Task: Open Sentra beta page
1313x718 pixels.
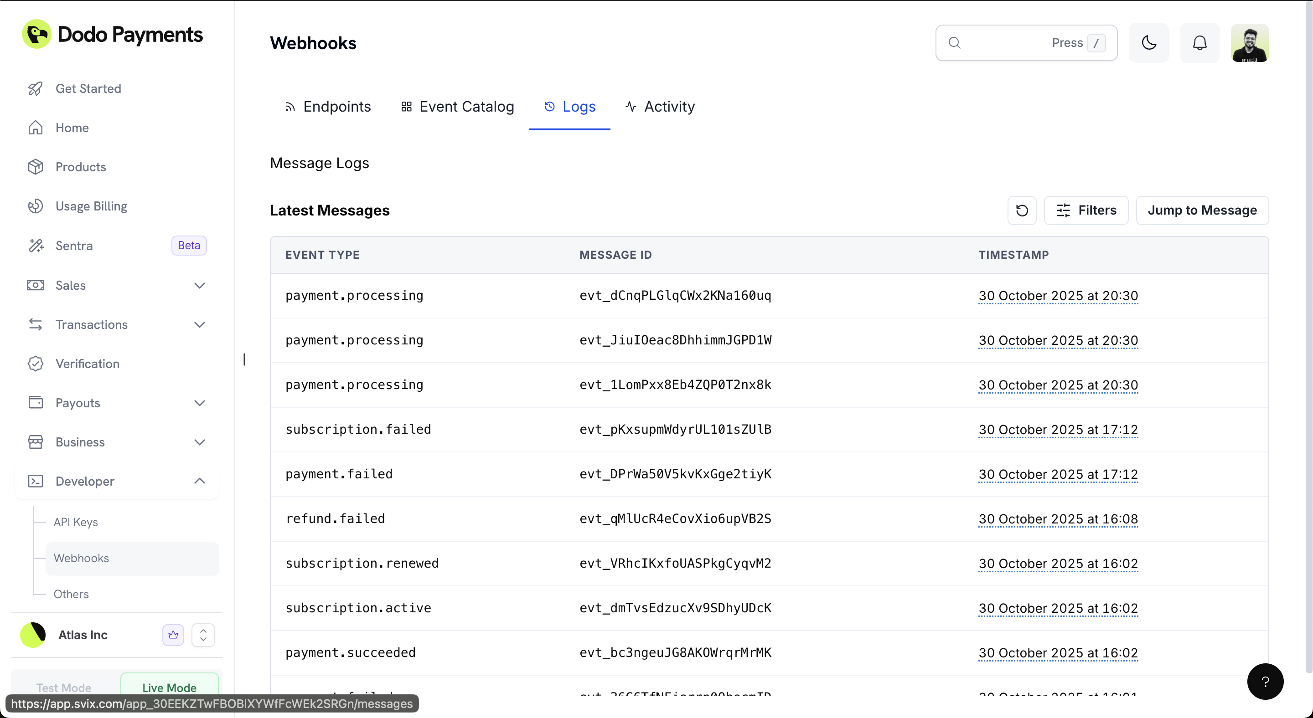Action: point(74,246)
